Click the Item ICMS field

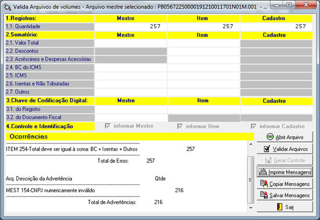203,76
